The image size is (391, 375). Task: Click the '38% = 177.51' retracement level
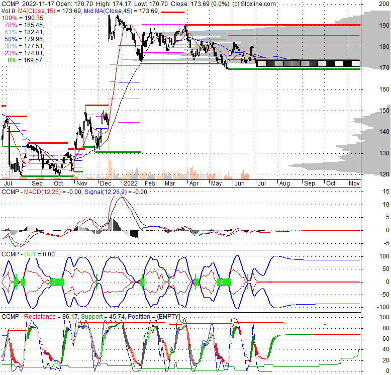(24, 46)
